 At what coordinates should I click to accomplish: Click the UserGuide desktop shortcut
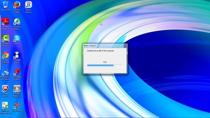17,107
